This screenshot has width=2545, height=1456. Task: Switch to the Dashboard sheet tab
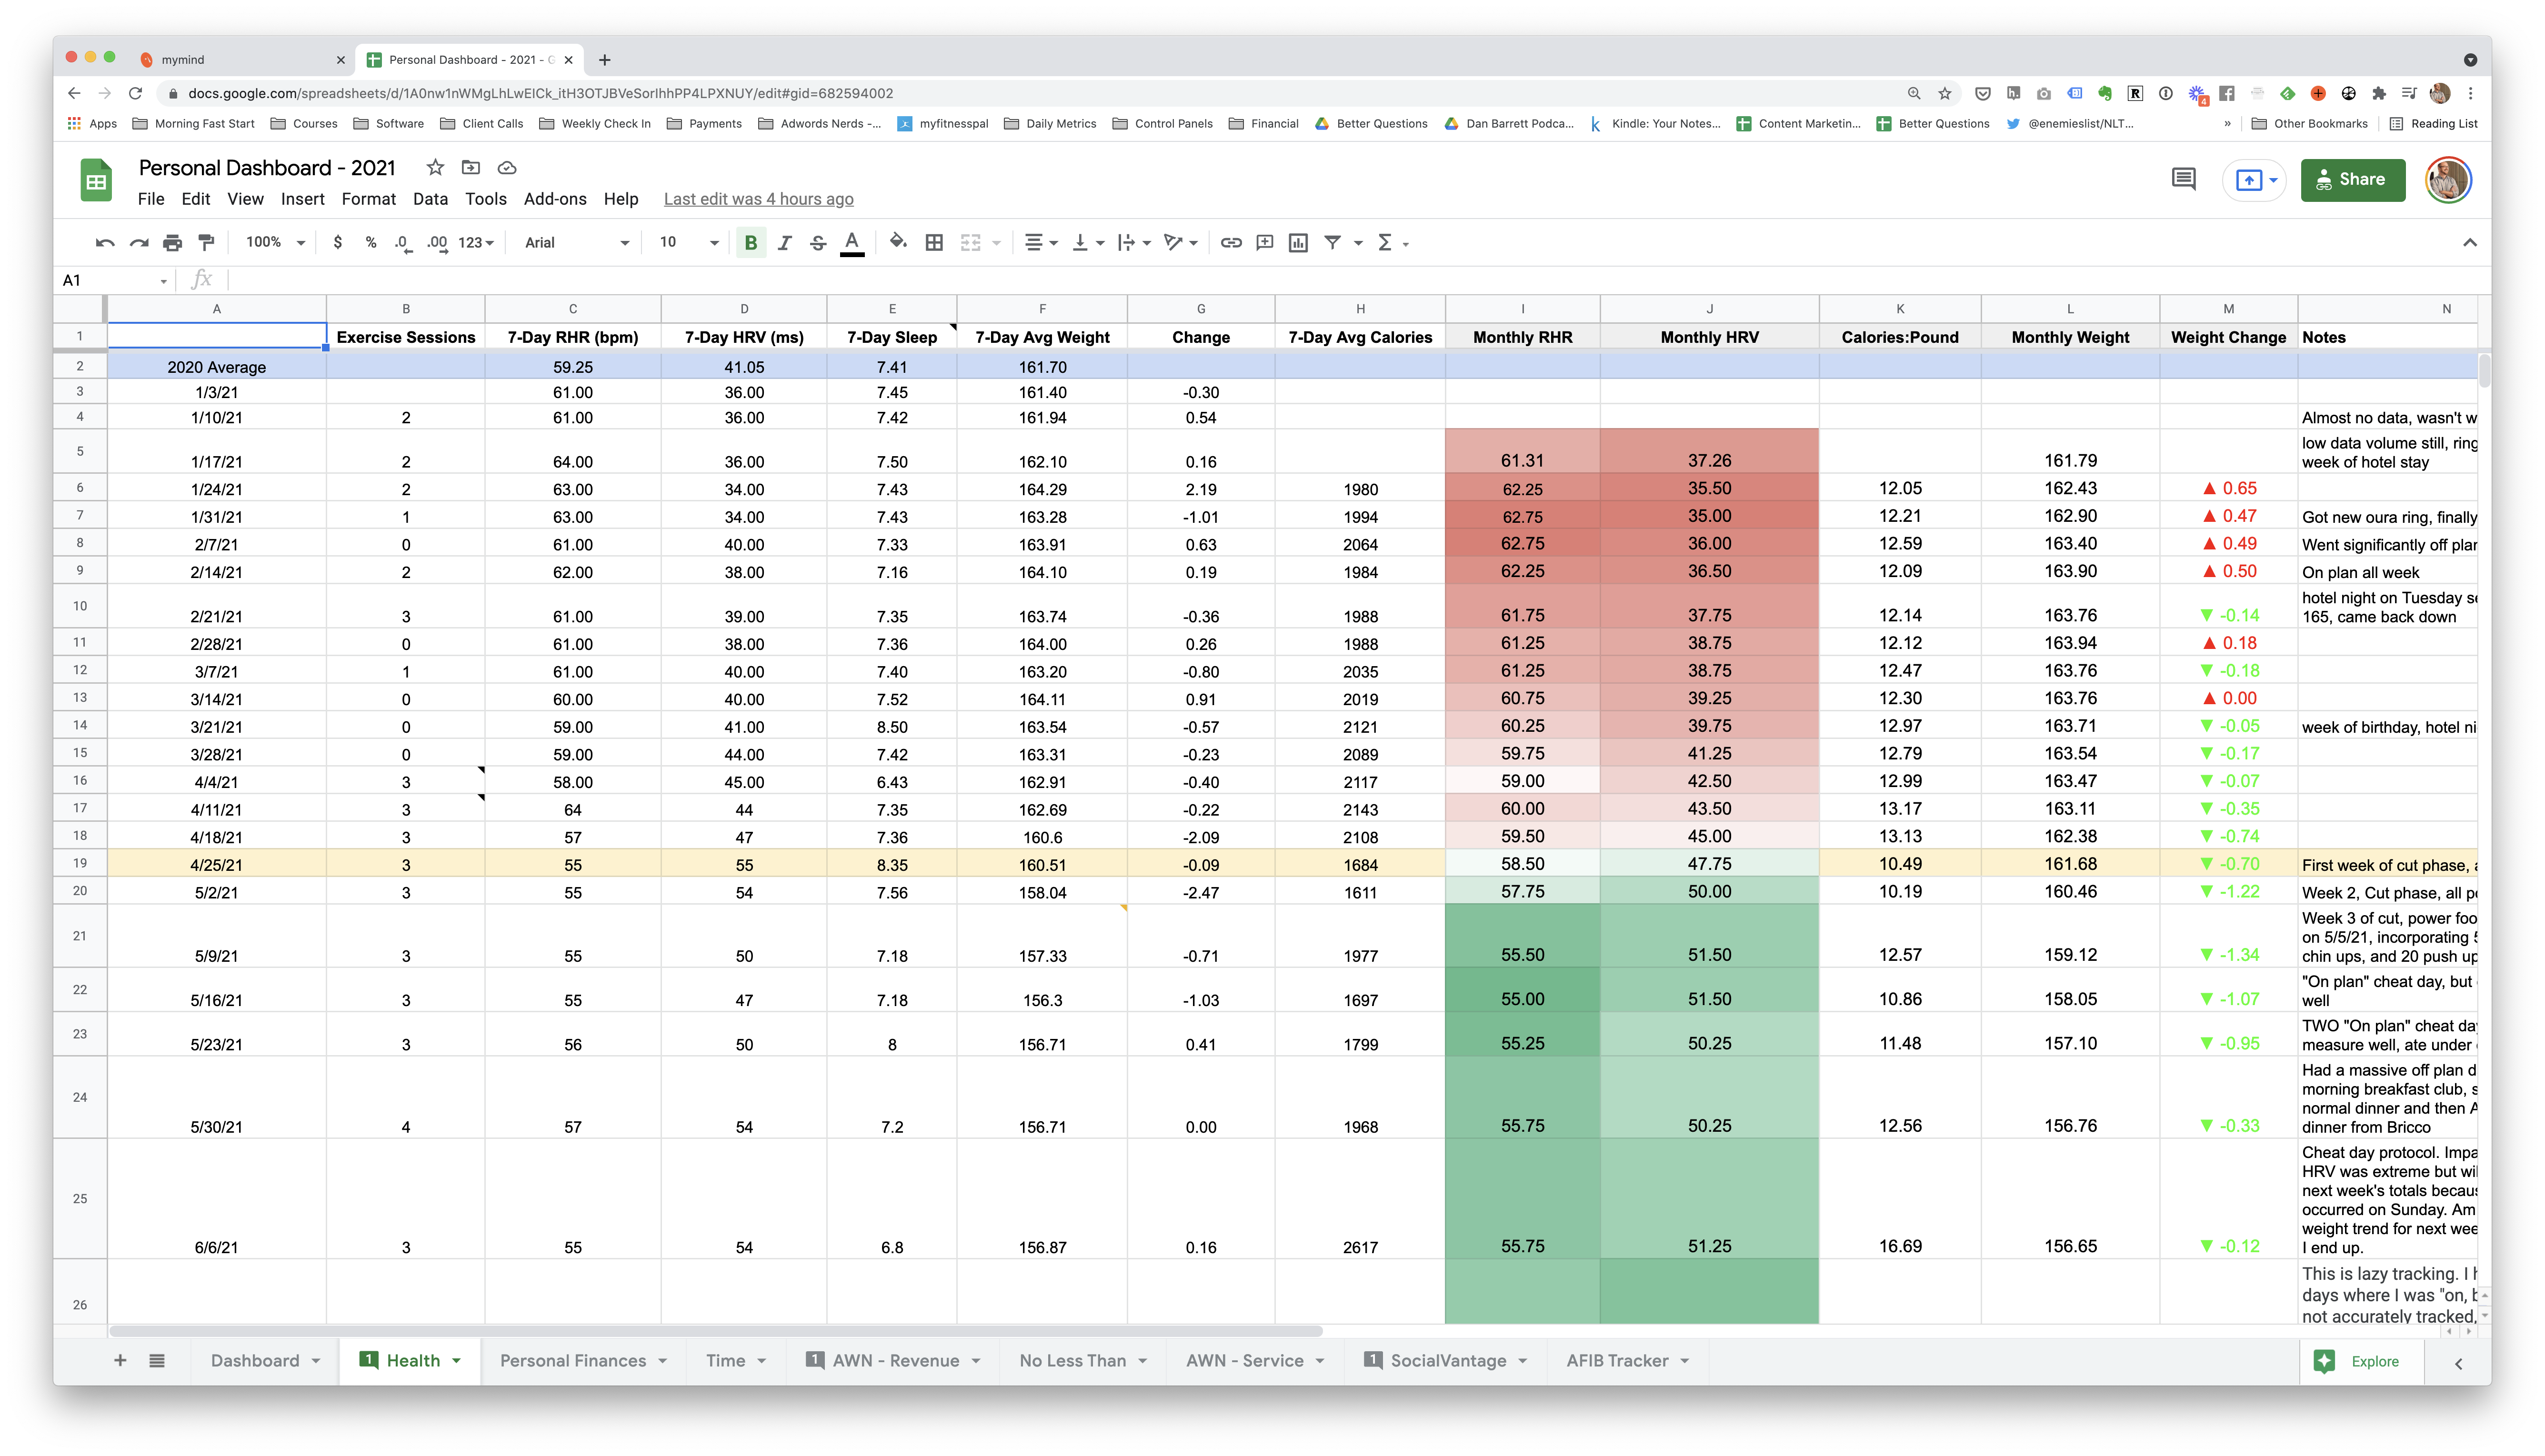click(255, 1361)
